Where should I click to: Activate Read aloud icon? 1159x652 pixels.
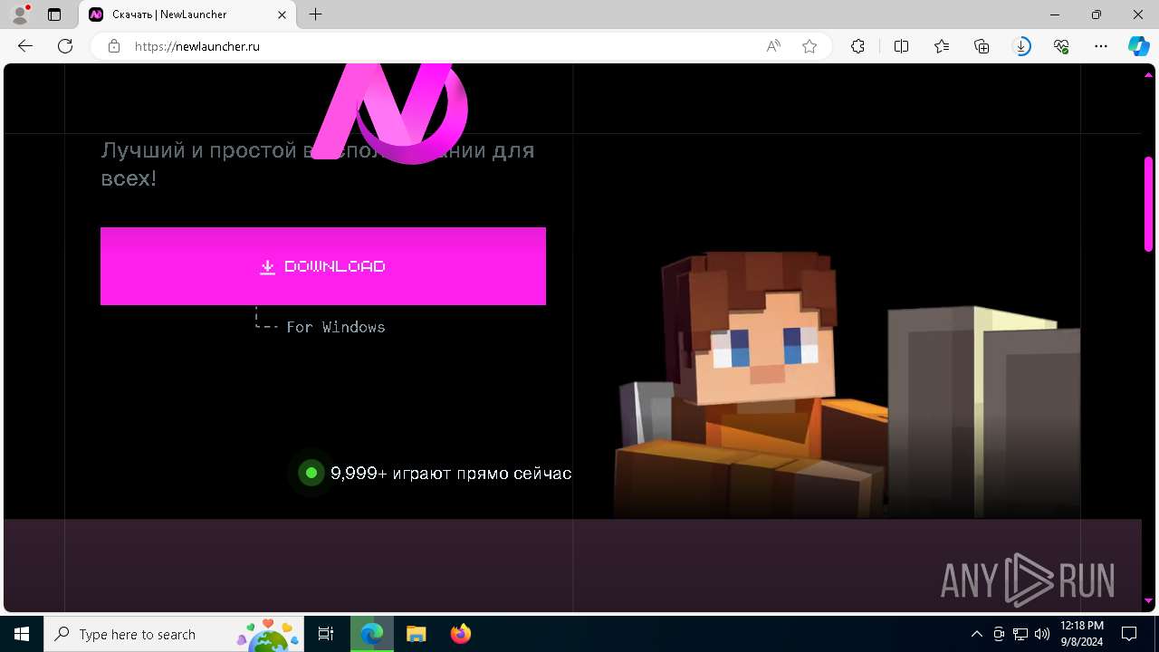pyautogui.click(x=773, y=46)
